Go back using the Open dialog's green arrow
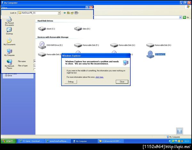Screen dimensions: 192x150 (x=65, y=13)
